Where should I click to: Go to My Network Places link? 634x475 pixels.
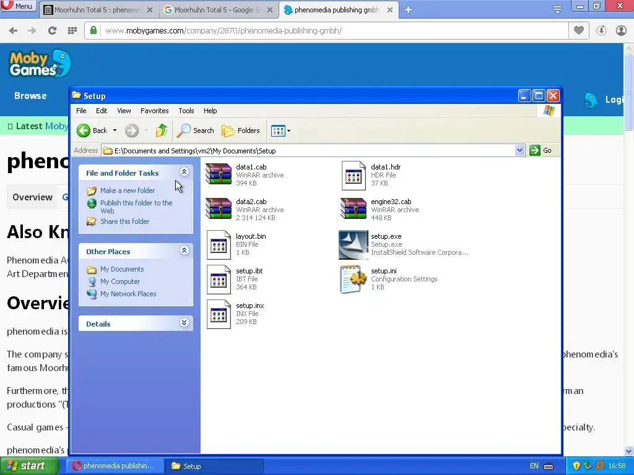pos(128,294)
